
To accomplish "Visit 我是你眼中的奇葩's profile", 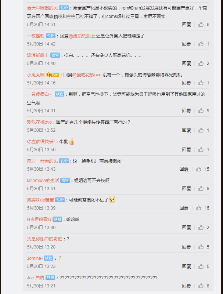I will pos(44,239).
